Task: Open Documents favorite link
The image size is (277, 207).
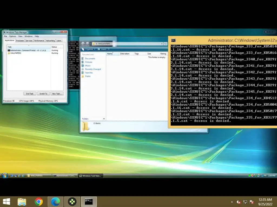Action: click(88, 58)
